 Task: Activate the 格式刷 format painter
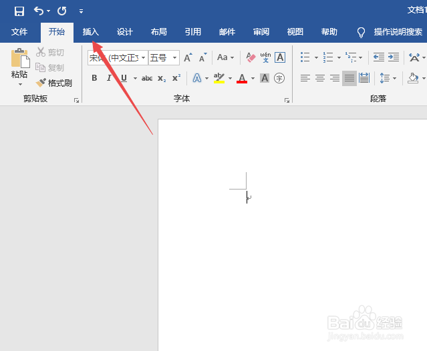54,83
